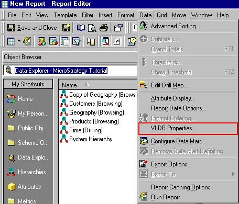Click the print preview magnifier icon
This screenshot has height=204, width=239.
[92, 28]
